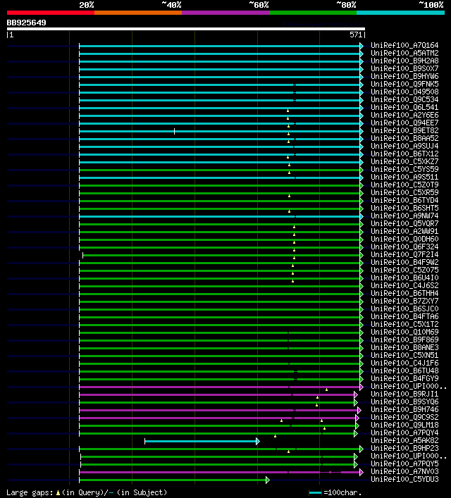The image size is (451, 498).
Task: Open hit UniRef100_A5ATM2
Action: tap(404, 53)
